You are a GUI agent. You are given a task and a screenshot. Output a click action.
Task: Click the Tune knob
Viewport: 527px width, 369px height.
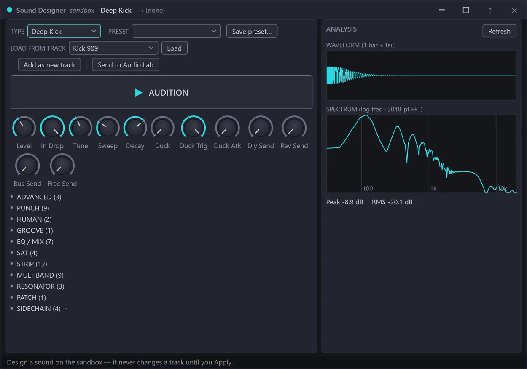pyautogui.click(x=81, y=128)
